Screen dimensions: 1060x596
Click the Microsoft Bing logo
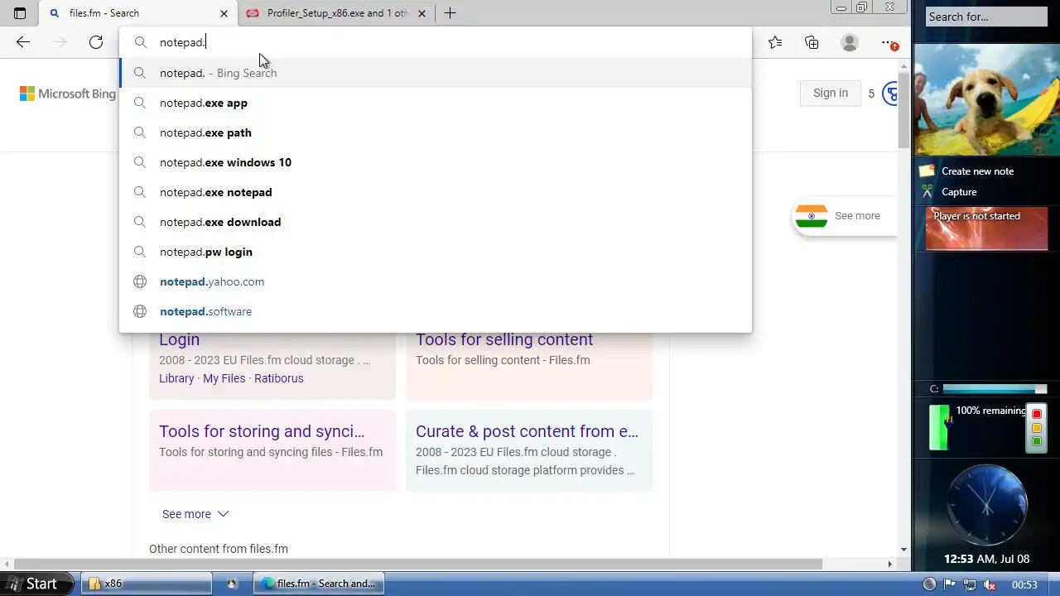pyautogui.click(x=68, y=94)
